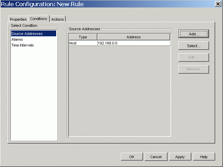Select Source Addresses in the condition list
Screen dimensions: 223x167
(x=34, y=34)
